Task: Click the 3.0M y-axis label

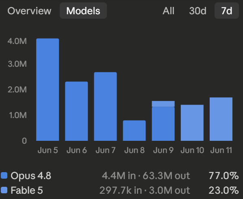Action: tap(17, 64)
